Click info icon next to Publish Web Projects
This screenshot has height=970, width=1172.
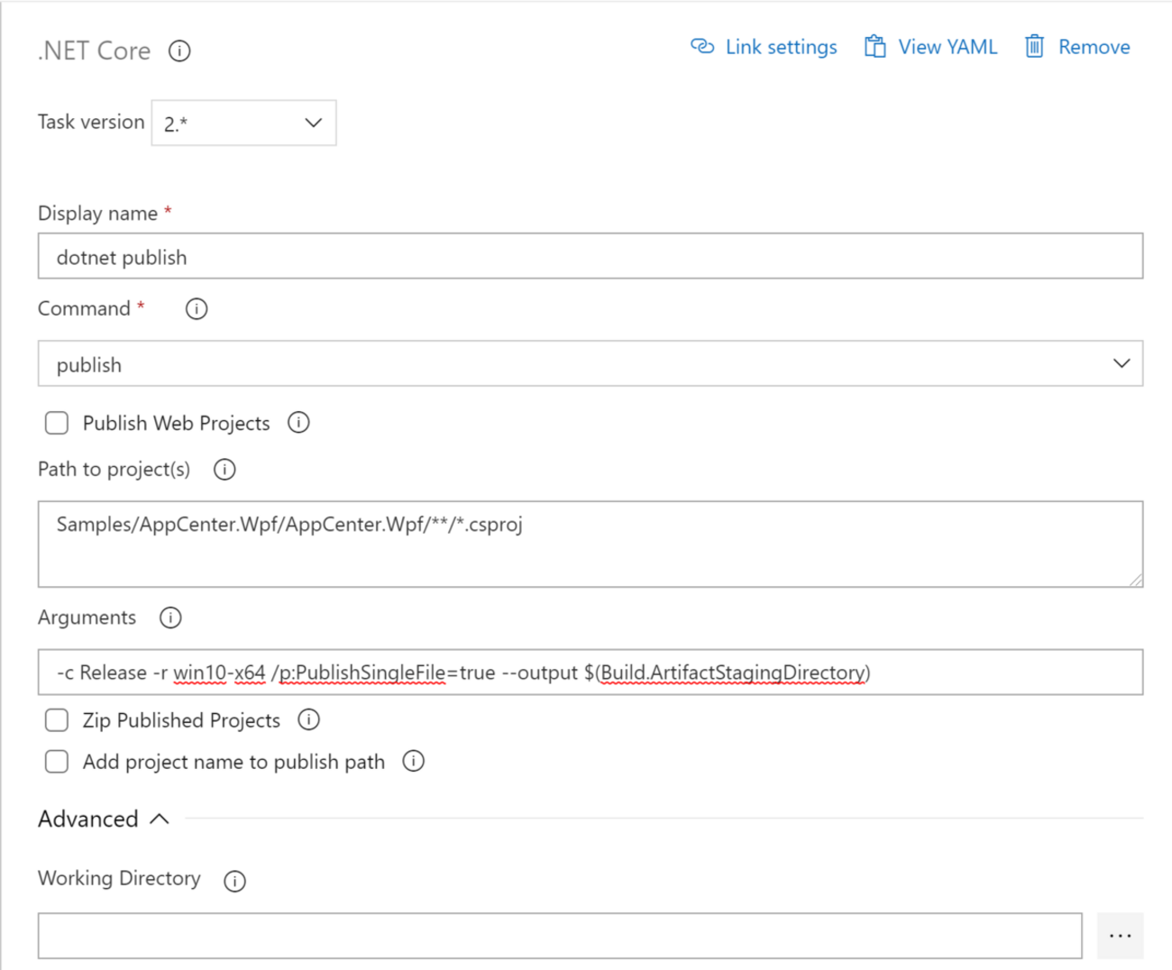(298, 423)
